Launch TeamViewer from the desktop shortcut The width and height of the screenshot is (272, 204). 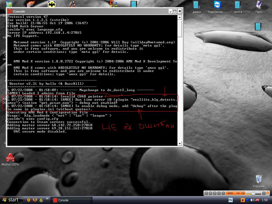[217, 7]
